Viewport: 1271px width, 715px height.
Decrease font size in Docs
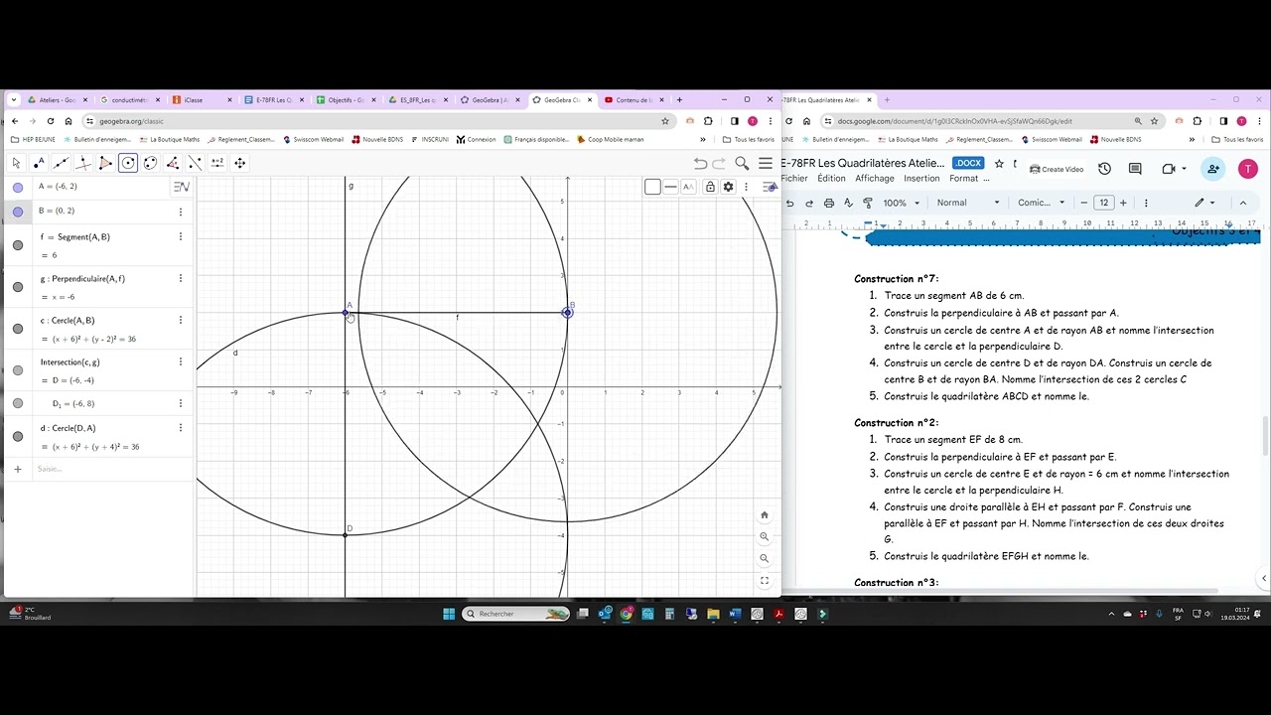pyautogui.click(x=1083, y=203)
